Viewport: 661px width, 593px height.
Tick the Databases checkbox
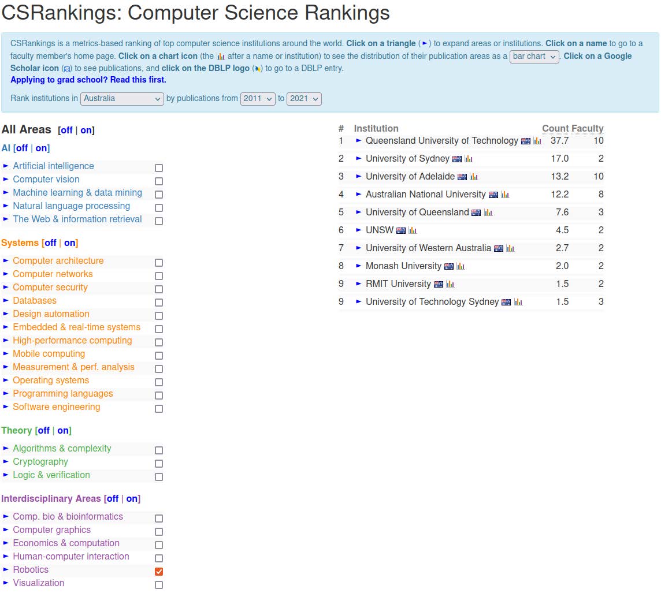coord(159,303)
